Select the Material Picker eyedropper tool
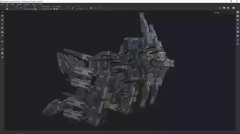The height and width of the screenshot is (134, 240). pos(2,36)
